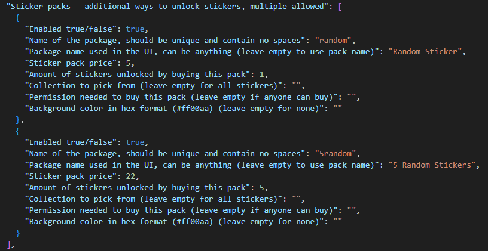Screen dimensions: 488x251
Task: Click the second pack's closing curly brace
Action: tap(17, 233)
